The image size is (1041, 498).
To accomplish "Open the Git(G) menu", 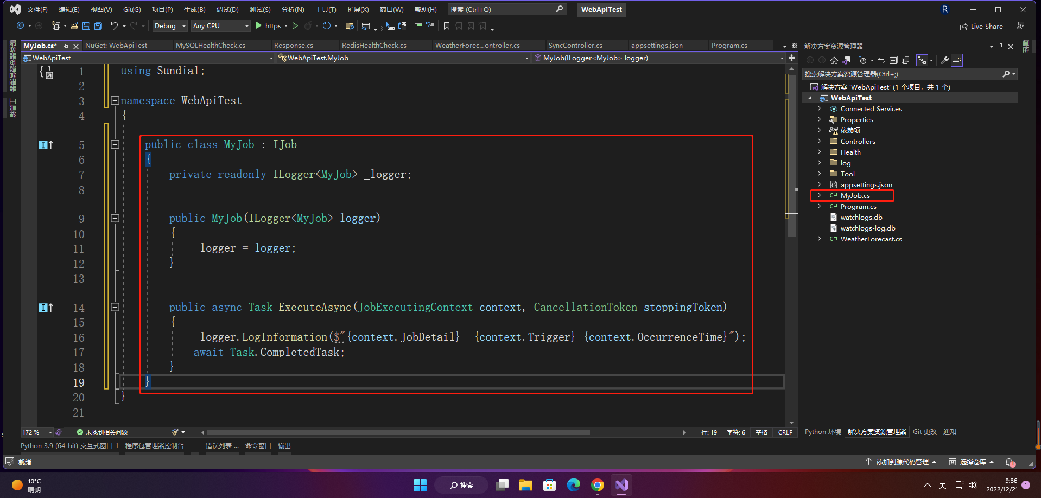I will coord(132,9).
